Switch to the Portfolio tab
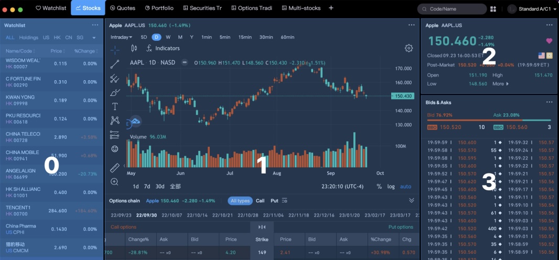The image size is (559, 260). coord(159,8)
